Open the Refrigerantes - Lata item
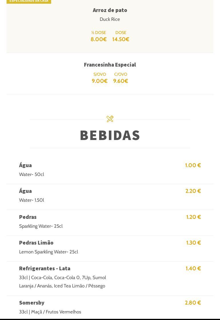Screen dimensions: 220x320 (45, 268)
